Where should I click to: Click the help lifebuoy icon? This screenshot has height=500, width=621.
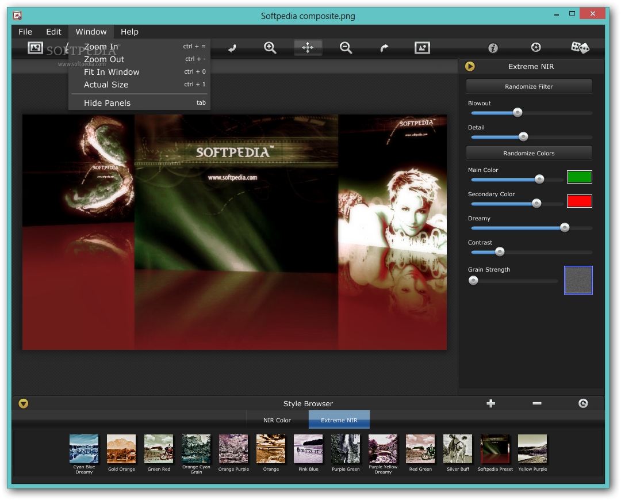[536, 48]
